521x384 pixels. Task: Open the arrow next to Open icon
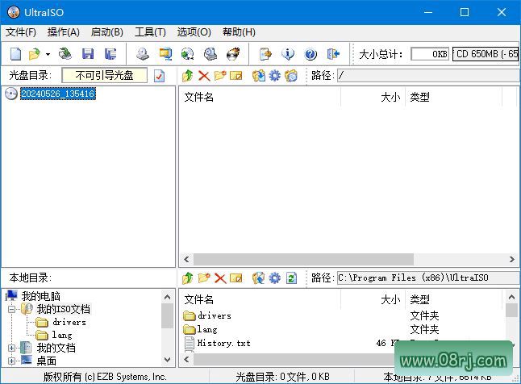48,54
